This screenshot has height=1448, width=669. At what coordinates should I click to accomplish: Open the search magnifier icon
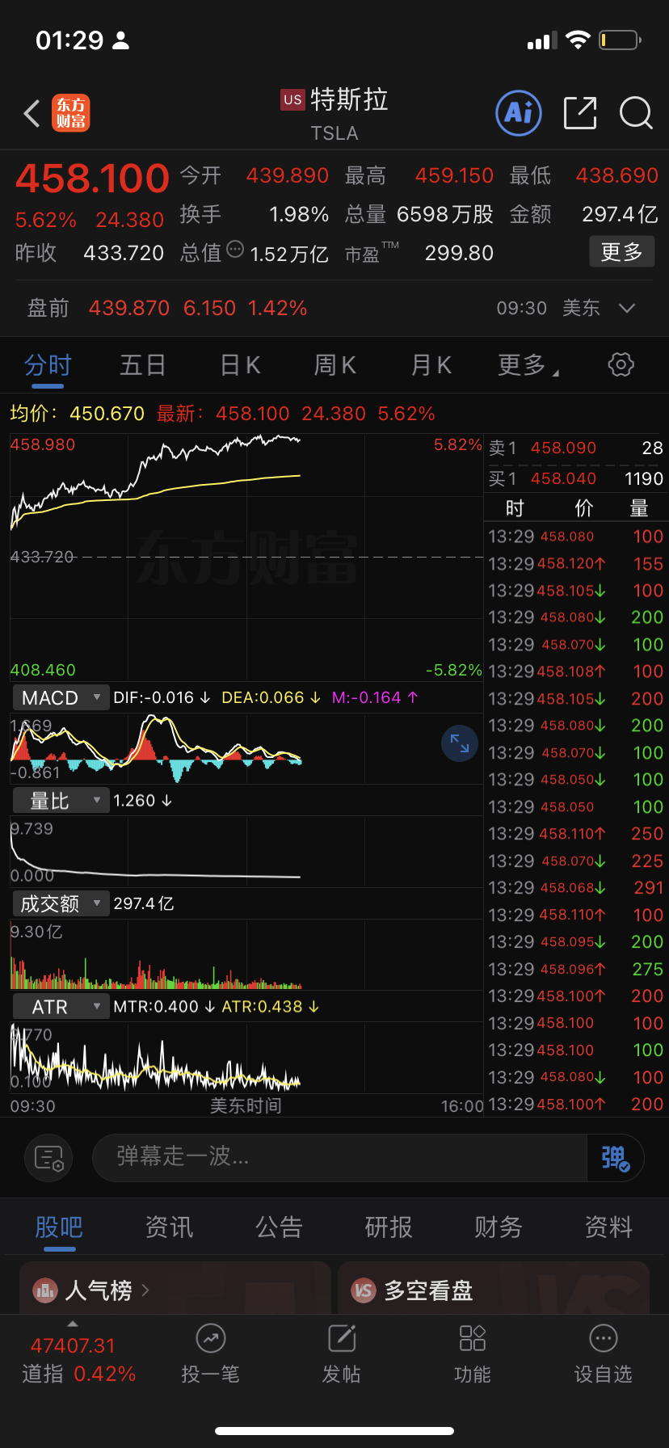pos(636,113)
